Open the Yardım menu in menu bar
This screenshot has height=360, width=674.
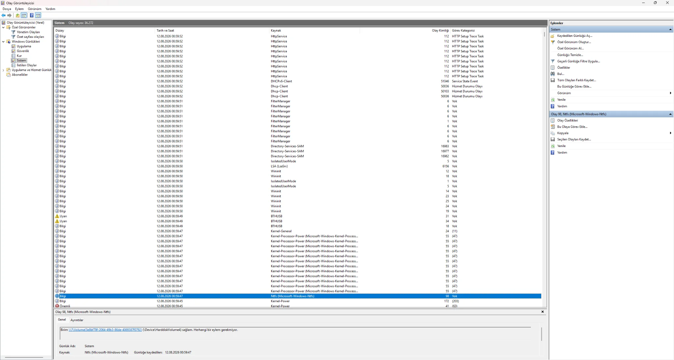coord(50,9)
